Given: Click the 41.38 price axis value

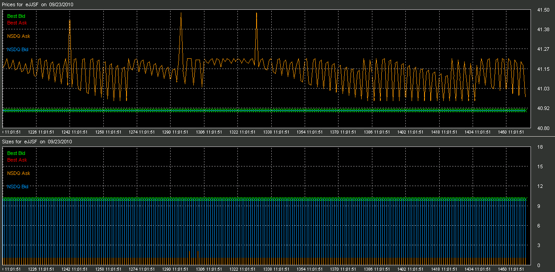Looking at the screenshot, I should pyautogui.click(x=543, y=29).
